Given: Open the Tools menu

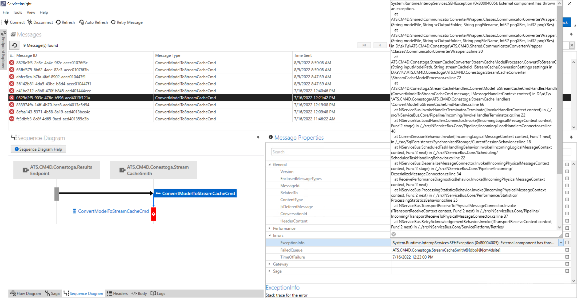Looking at the screenshot, I should (17, 12).
